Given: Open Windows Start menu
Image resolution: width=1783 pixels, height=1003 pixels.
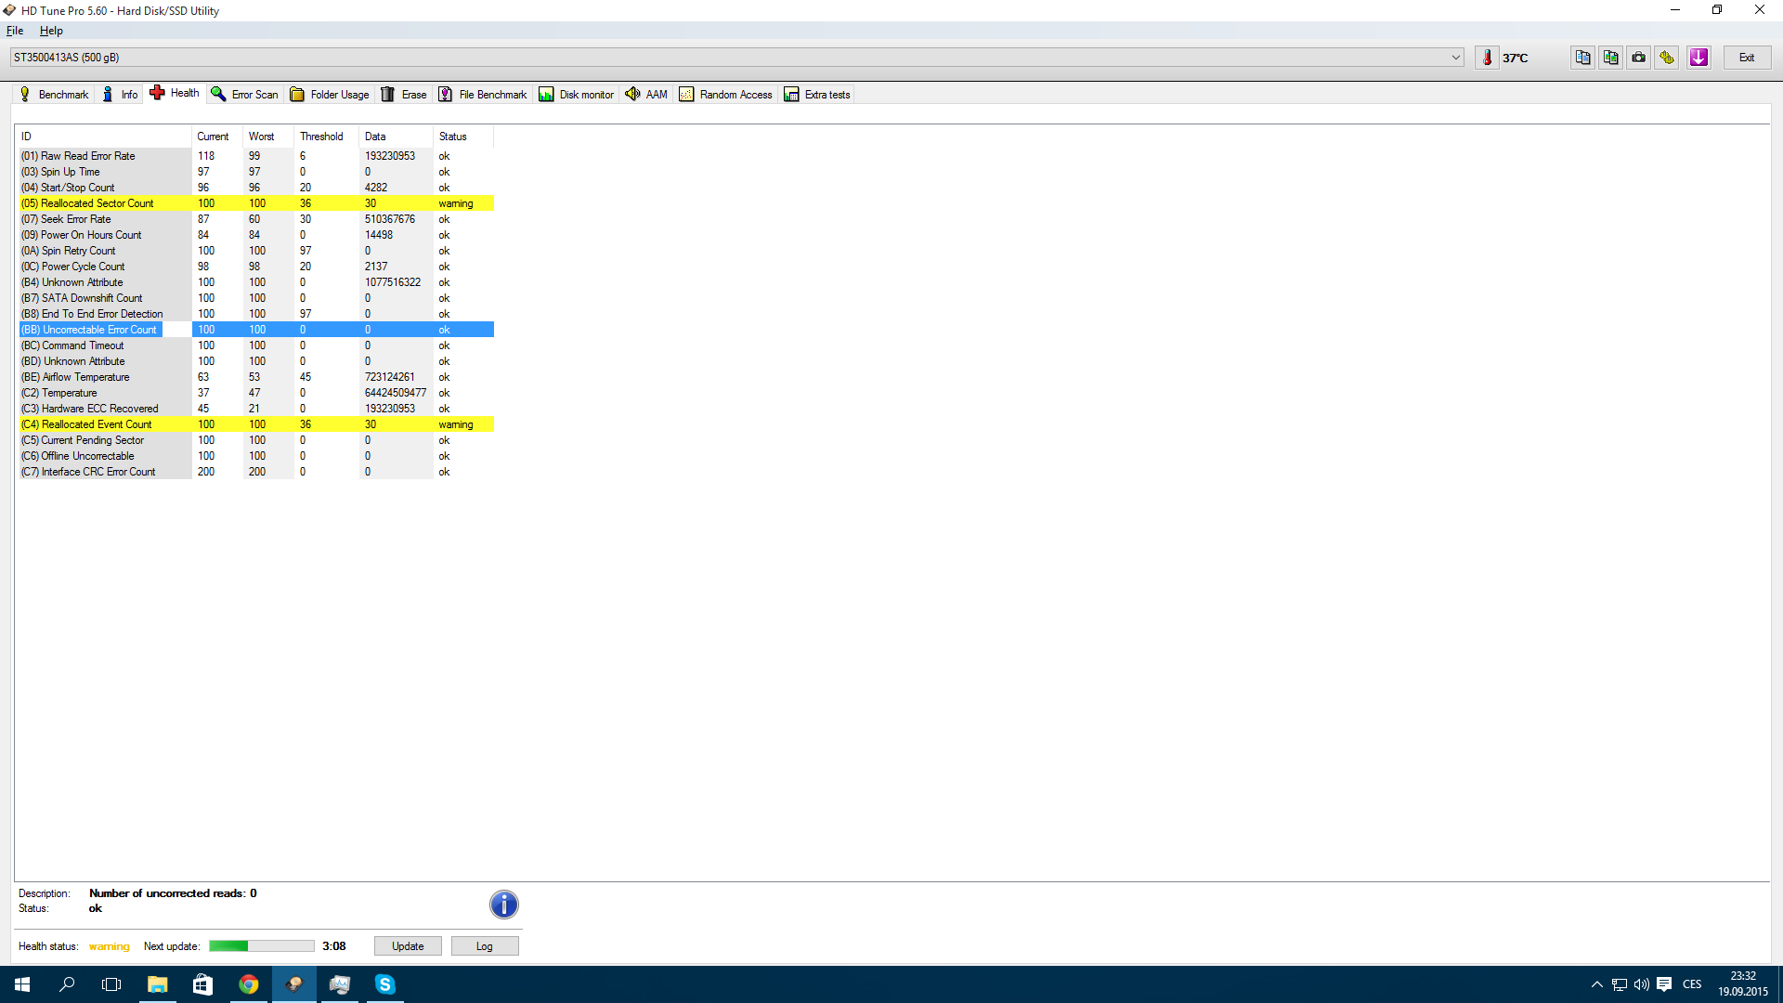Looking at the screenshot, I should pos(22,984).
